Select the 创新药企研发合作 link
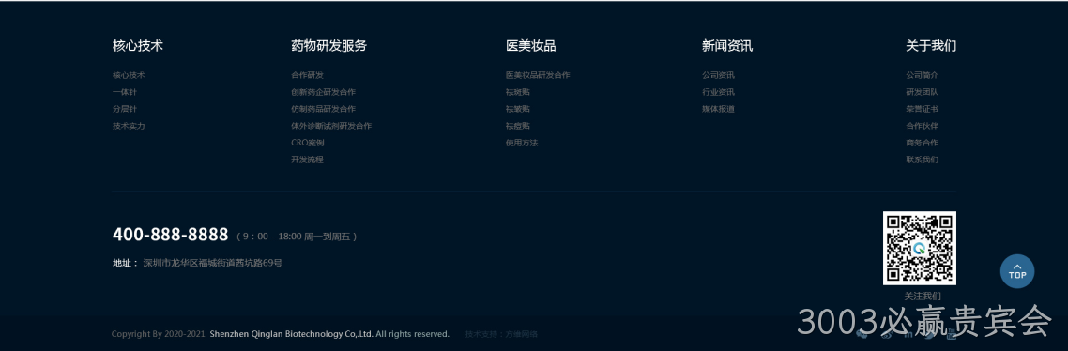The image size is (1068, 351). point(323,92)
